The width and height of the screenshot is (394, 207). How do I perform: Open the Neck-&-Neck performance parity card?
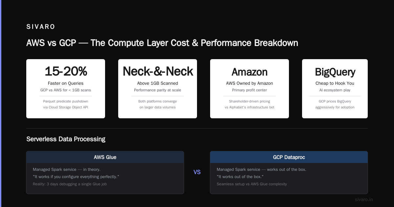(x=158, y=89)
